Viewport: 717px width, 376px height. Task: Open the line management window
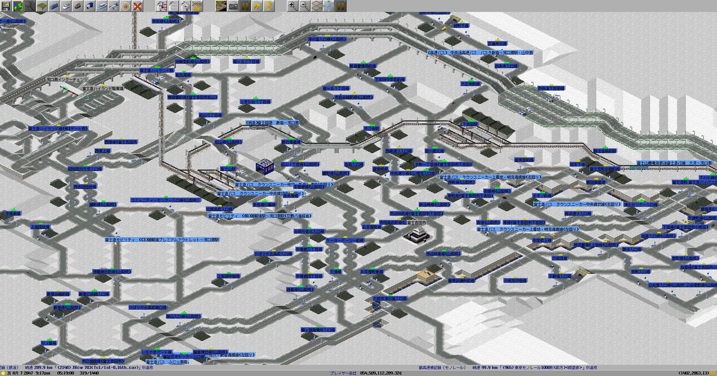tap(162, 6)
